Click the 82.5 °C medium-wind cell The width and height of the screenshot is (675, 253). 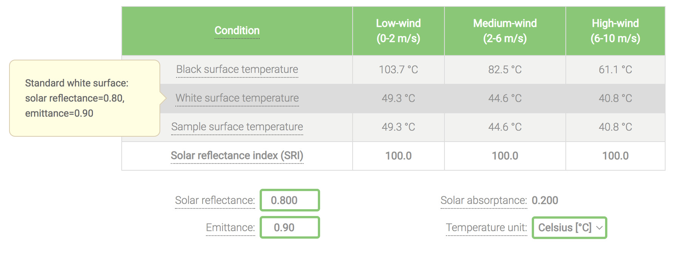tap(505, 69)
